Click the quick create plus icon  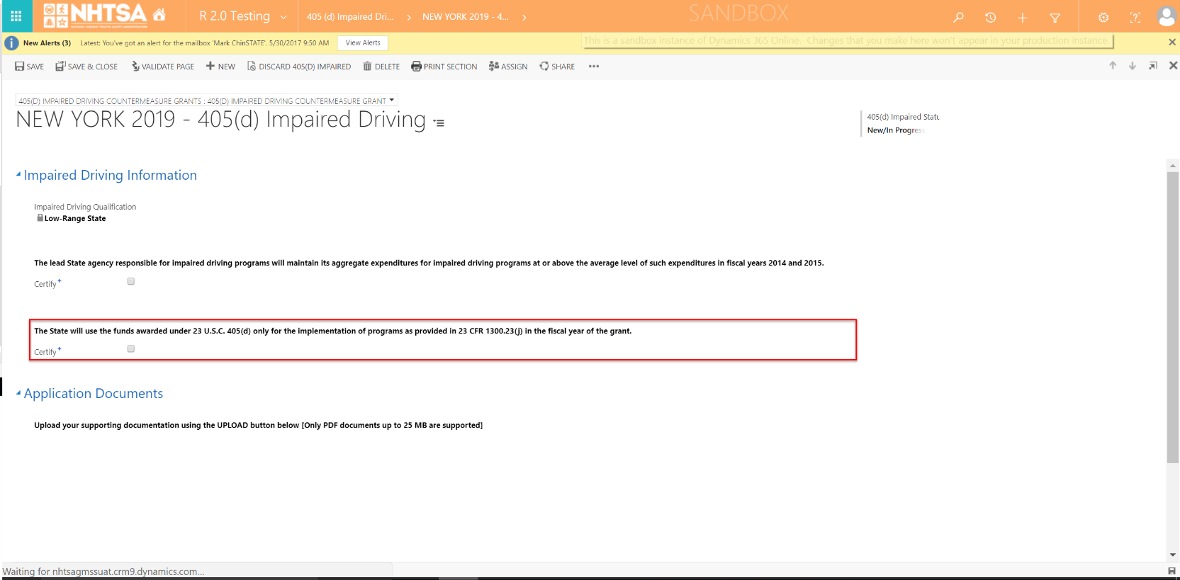[1022, 17]
